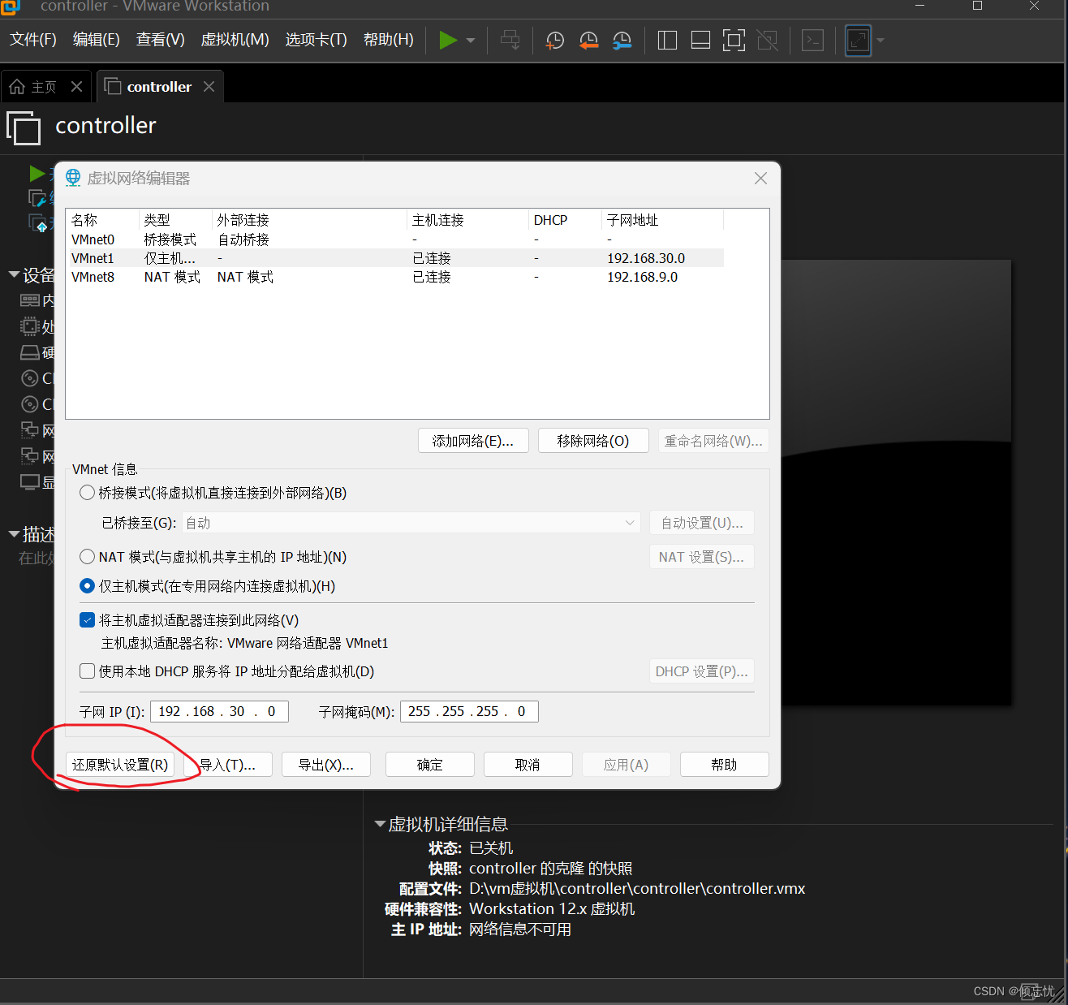Screen dimensions: 1068x1005
Task: Click the controller.vmx config file path
Action: 637,889
